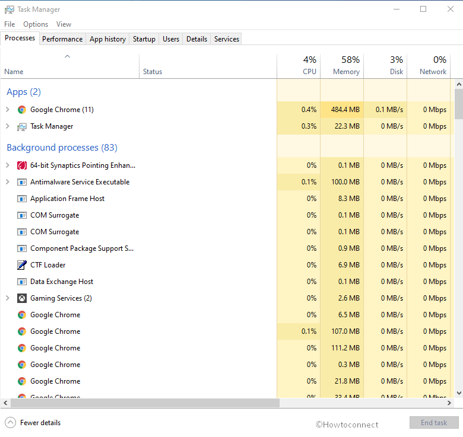Click the Chrome icon with 6.5 MB memory
This screenshot has height=437, width=463.
(22, 315)
